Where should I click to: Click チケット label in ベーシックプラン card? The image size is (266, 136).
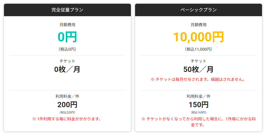[198, 61]
